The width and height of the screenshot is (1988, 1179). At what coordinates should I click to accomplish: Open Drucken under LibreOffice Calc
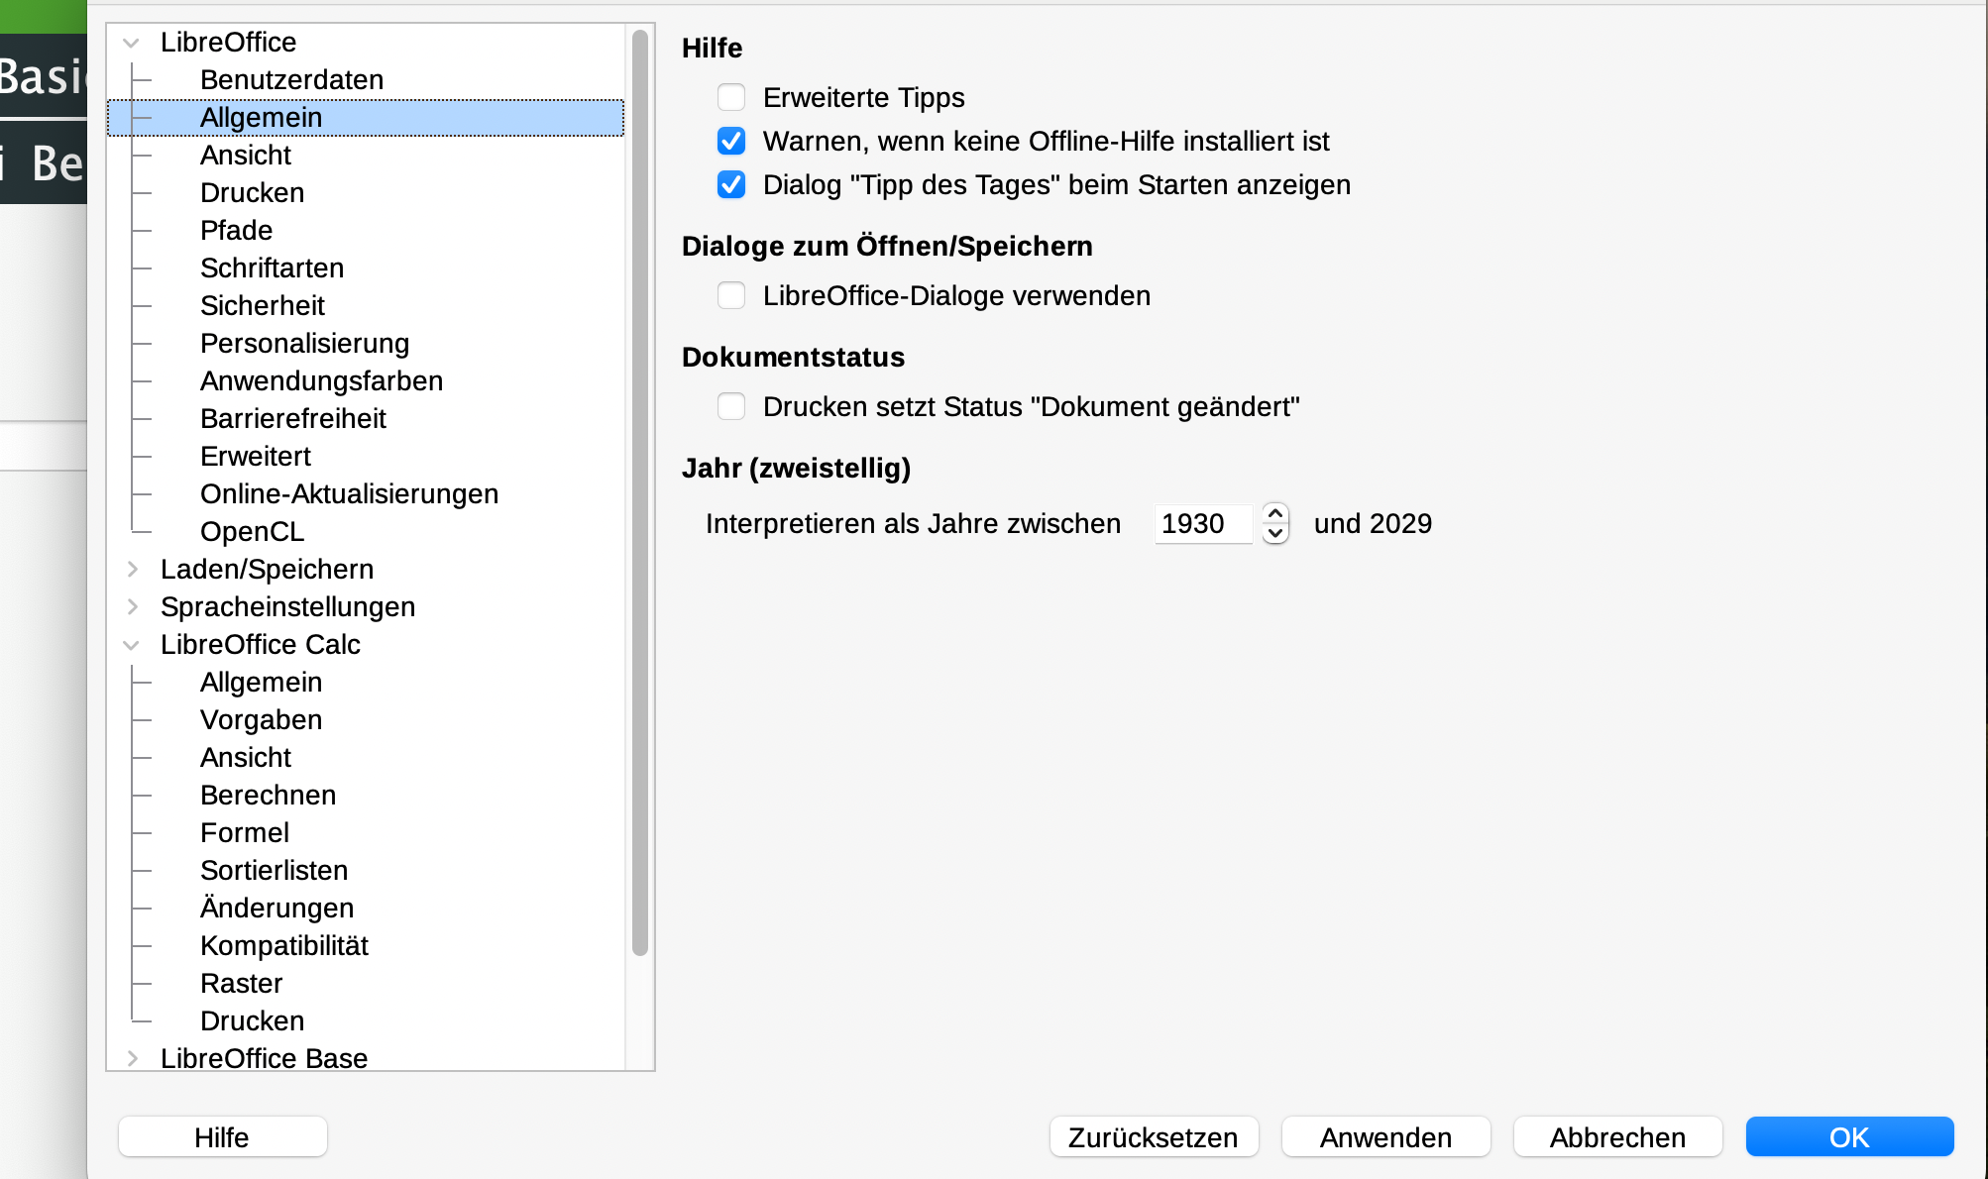[252, 1020]
